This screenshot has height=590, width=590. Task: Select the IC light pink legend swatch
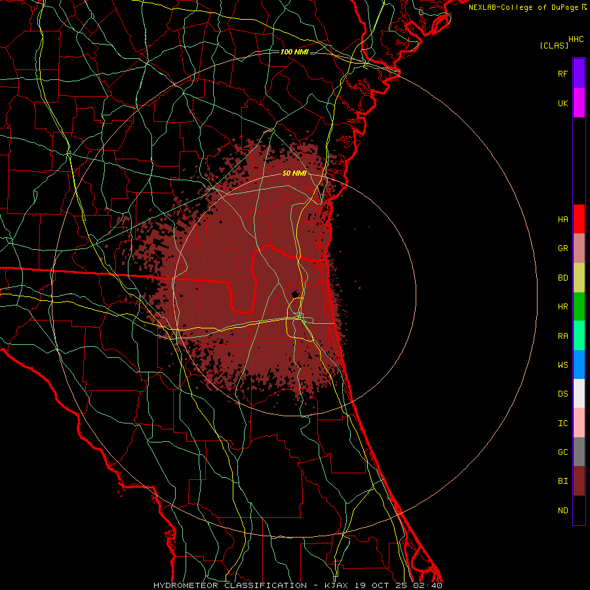point(579,423)
